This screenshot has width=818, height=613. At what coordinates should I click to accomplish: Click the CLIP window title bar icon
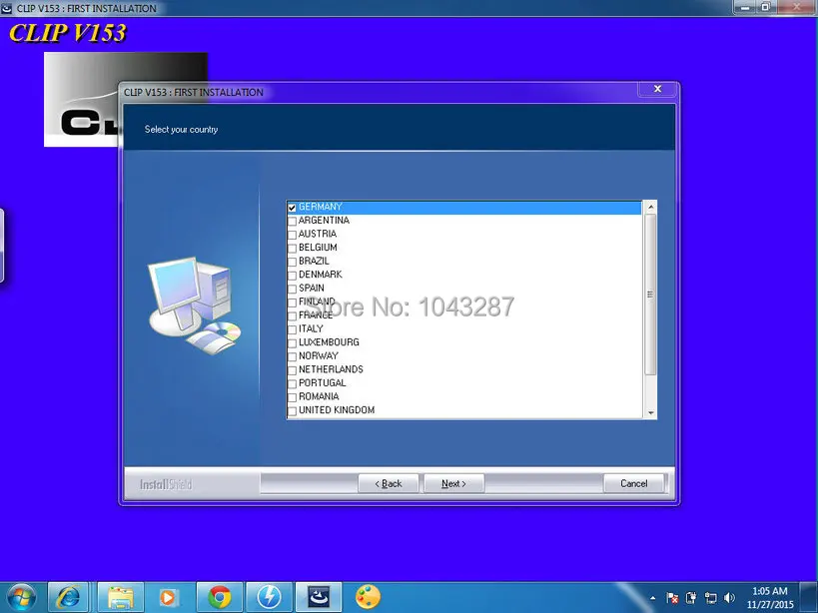click(7, 8)
